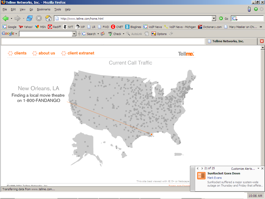Open the Bookmarks menu
The height and width of the screenshot is (199, 265).
(x=43, y=9)
